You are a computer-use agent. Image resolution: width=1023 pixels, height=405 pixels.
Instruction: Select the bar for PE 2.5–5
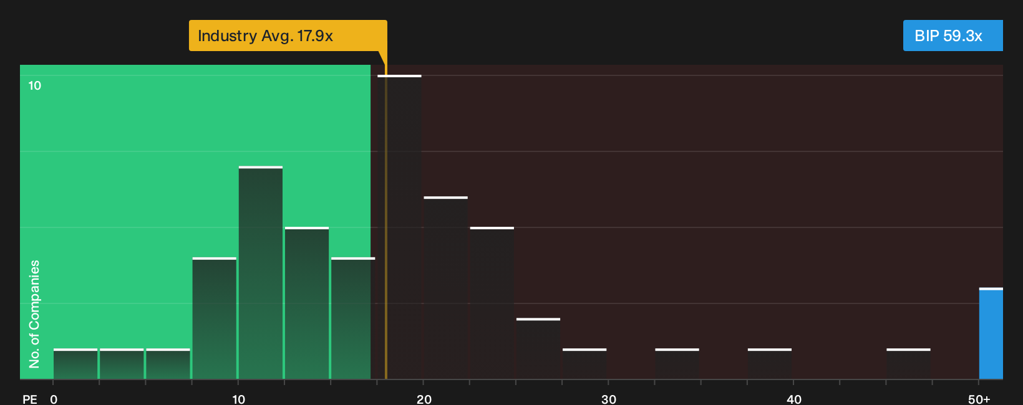[122, 364]
